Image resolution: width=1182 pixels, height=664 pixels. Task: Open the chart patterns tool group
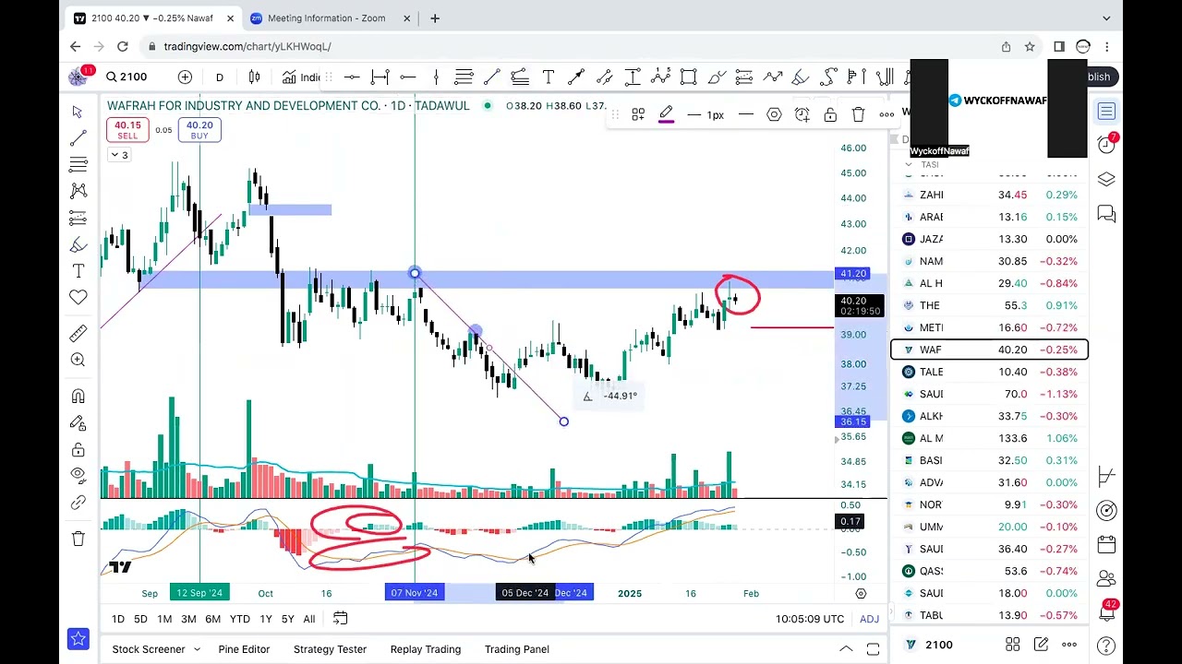[x=78, y=191]
